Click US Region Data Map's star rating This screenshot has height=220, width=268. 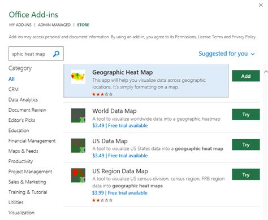(102, 200)
